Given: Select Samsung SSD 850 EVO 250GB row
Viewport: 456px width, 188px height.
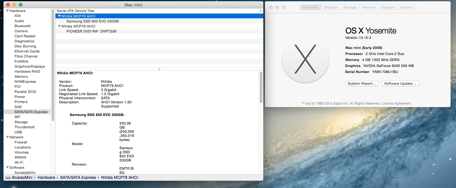Looking at the screenshot, I should tap(159, 21).
